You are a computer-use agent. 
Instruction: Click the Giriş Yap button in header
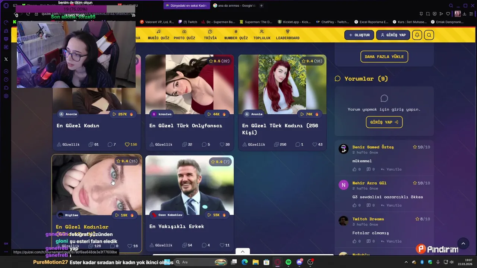tap(393, 35)
